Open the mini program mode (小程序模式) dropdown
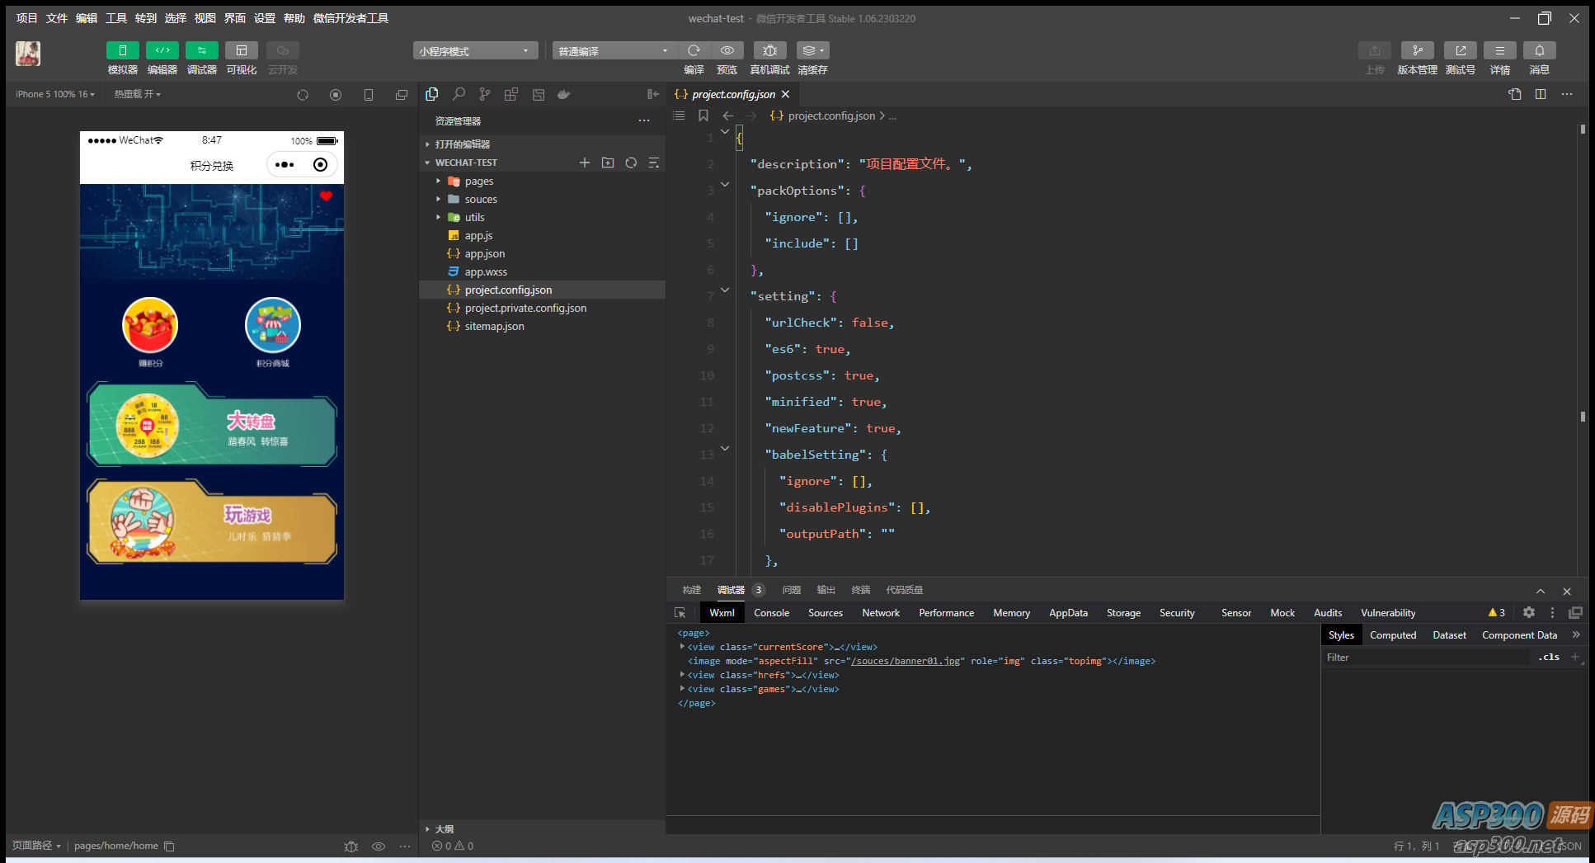This screenshot has width=1595, height=863. point(475,51)
